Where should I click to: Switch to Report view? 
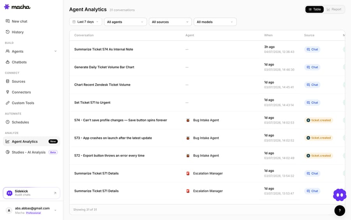334,9
